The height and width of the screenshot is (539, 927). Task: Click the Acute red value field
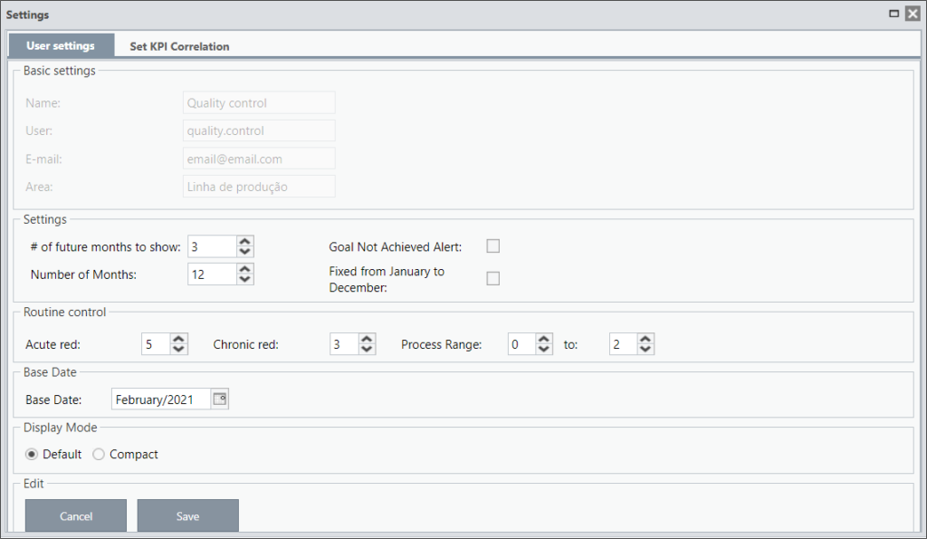pyautogui.click(x=156, y=344)
